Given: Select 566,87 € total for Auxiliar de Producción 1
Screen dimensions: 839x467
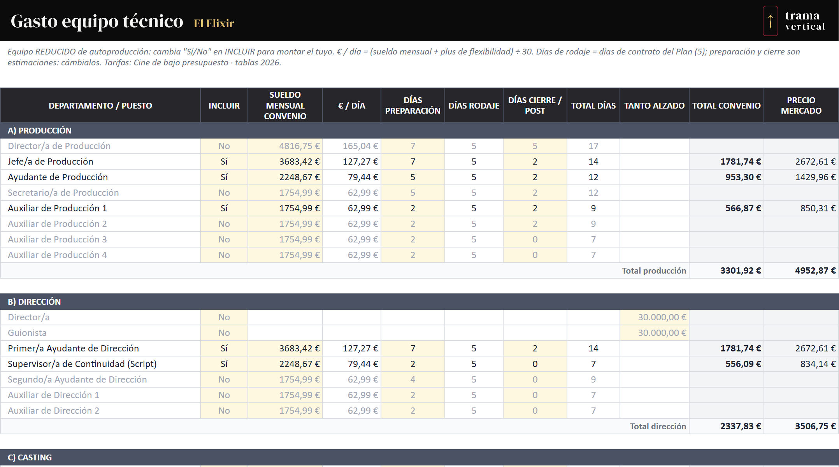Looking at the screenshot, I should [727, 208].
